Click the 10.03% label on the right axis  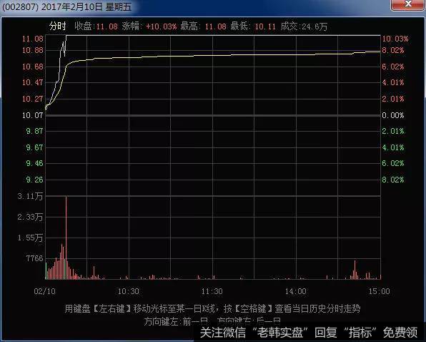pos(395,39)
